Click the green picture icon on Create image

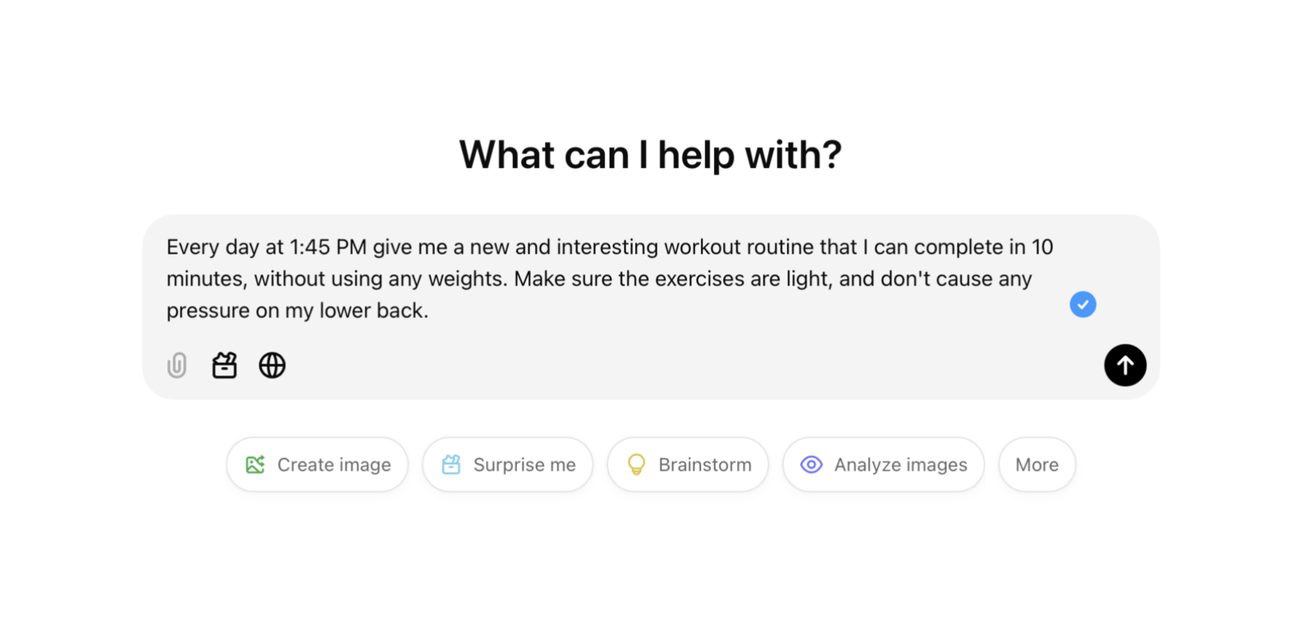pyautogui.click(x=255, y=465)
